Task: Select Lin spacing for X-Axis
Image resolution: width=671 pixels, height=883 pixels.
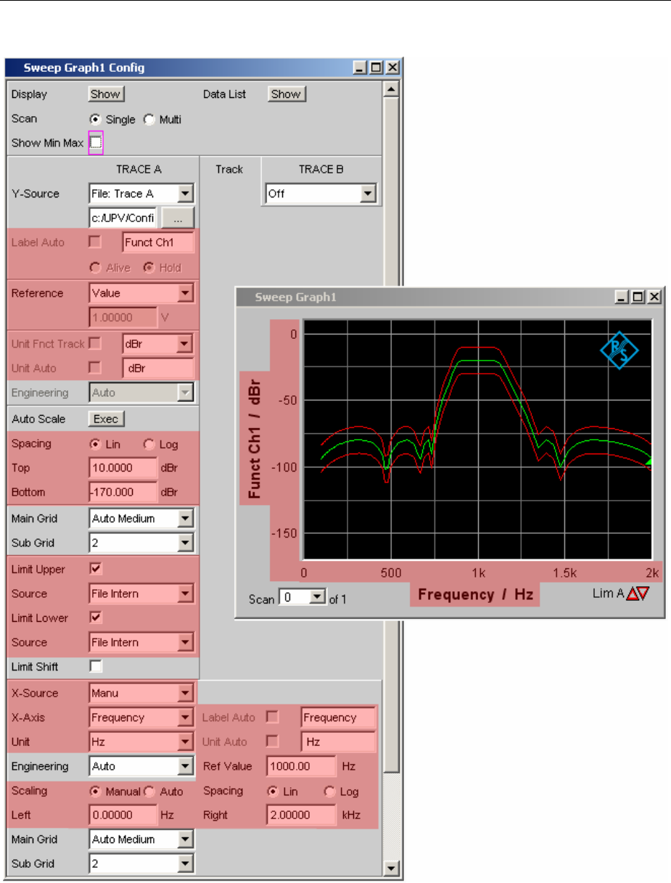Action: click(x=273, y=792)
